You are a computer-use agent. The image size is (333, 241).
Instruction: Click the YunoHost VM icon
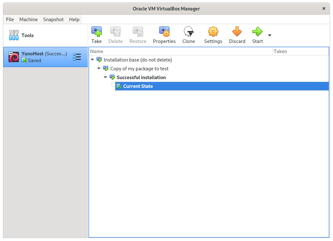pos(14,57)
